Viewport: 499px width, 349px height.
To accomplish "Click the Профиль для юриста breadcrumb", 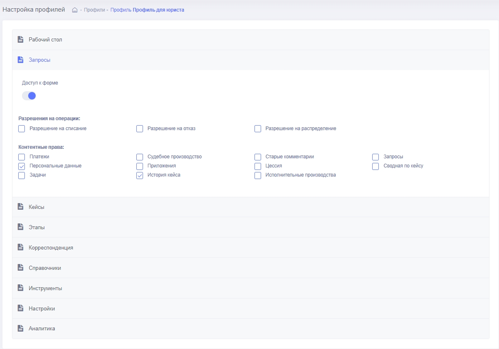I will [x=158, y=10].
